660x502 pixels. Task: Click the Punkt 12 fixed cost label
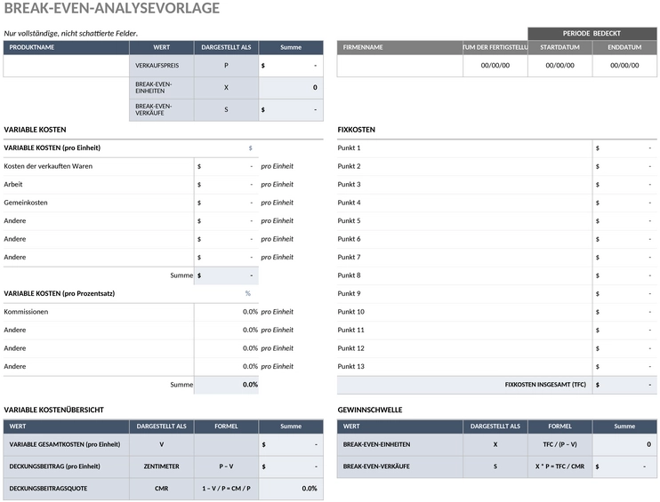(351, 348)
